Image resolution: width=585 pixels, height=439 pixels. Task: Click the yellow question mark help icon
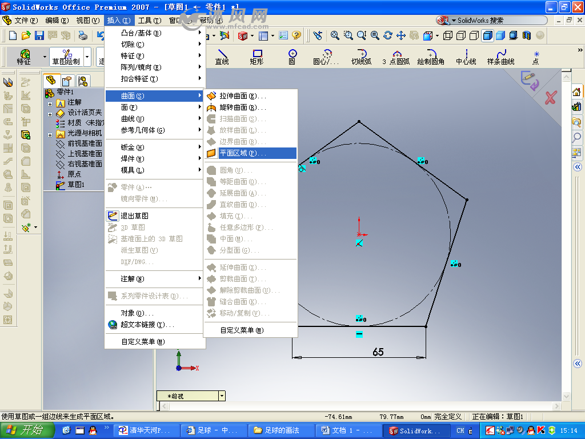[x=296, y=35]
